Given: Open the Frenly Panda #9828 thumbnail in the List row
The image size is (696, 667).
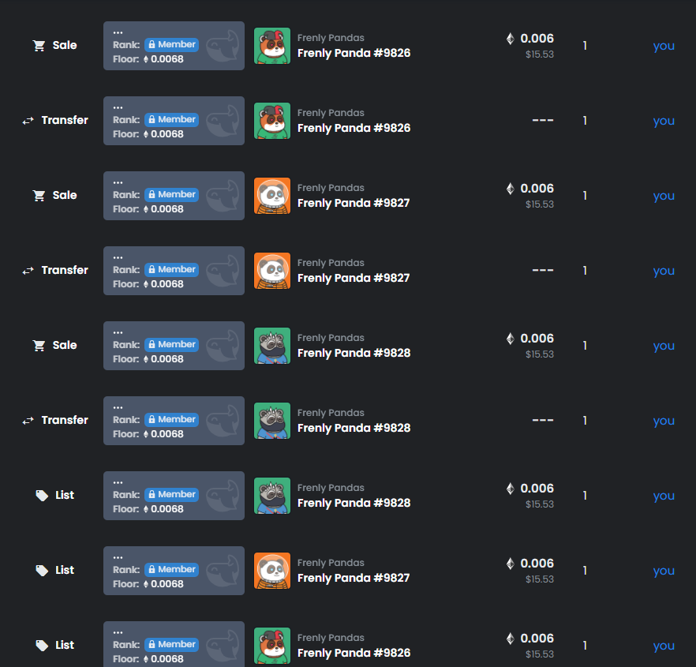Looking at the screenshot, I should click(x=272, y=496).
